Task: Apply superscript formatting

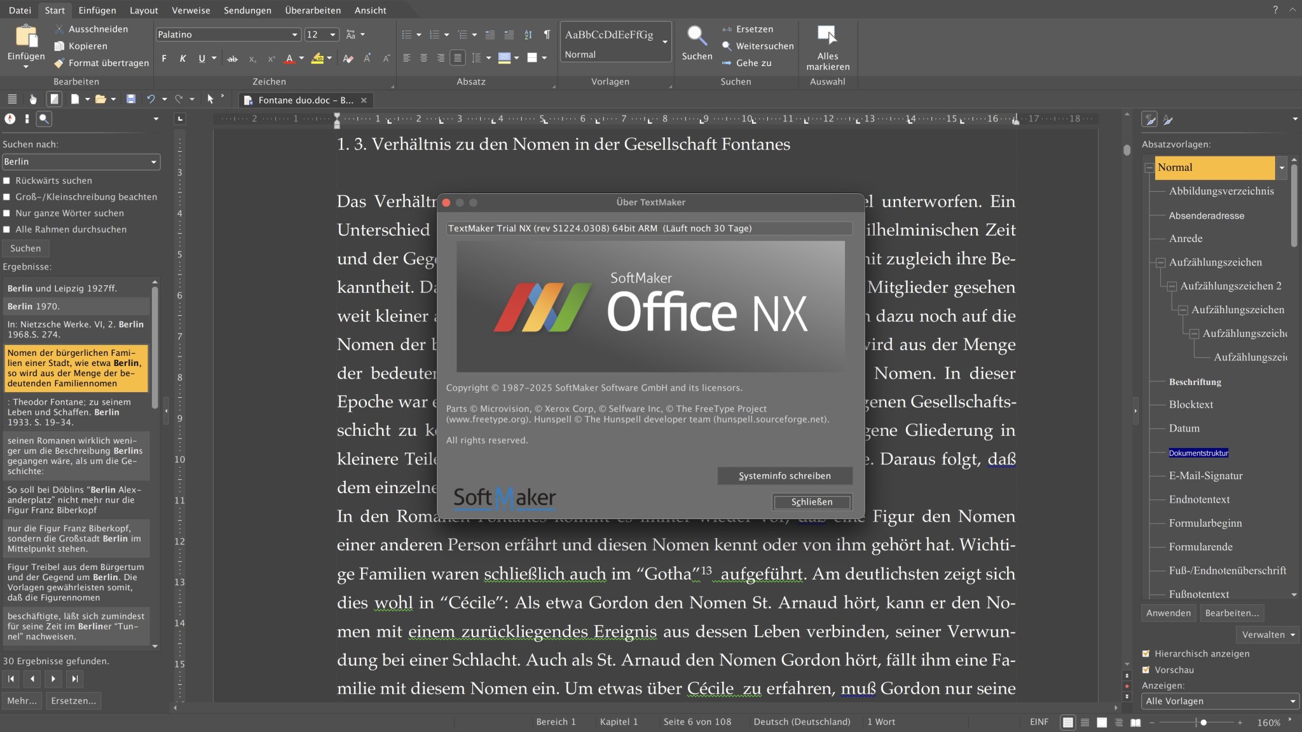Action: [271, 58]
